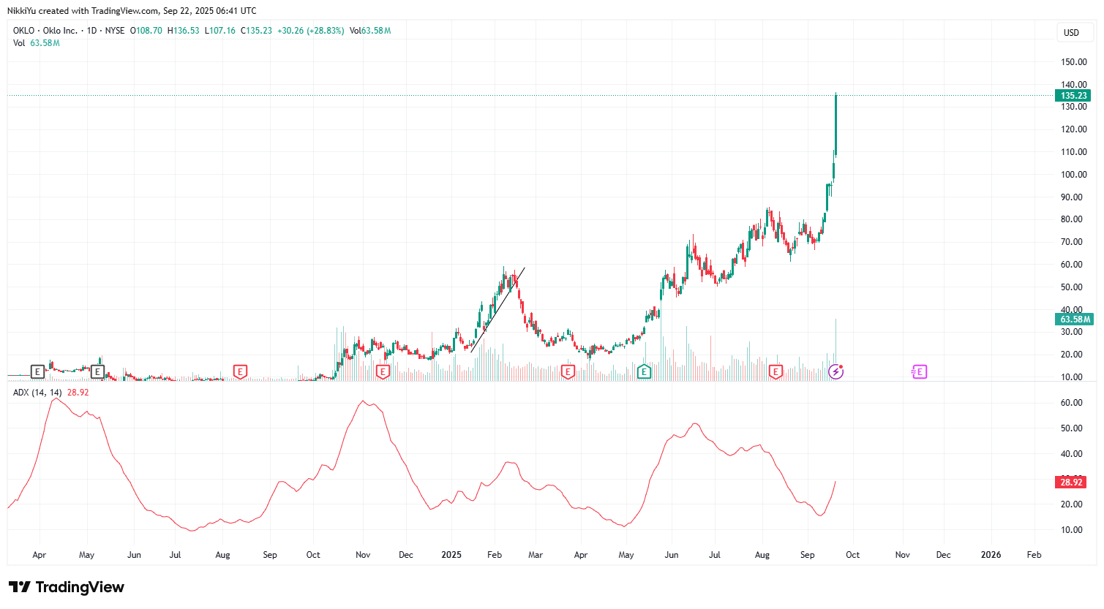
Task: Click the red 28.92 ADX value label
Action: click(x=1071, y=483)
